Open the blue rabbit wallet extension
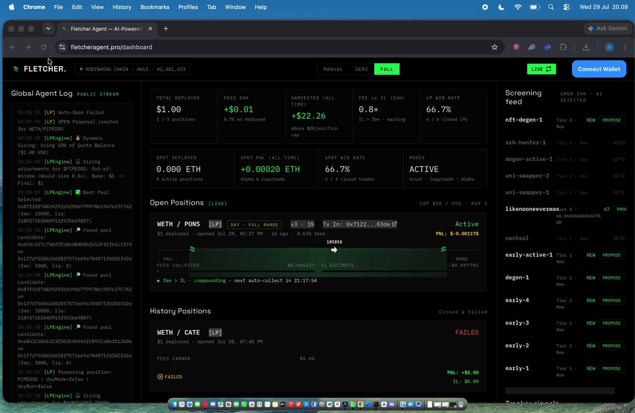Image resolution: width=635 pixels, height=413 pixels. coord(547,47)
